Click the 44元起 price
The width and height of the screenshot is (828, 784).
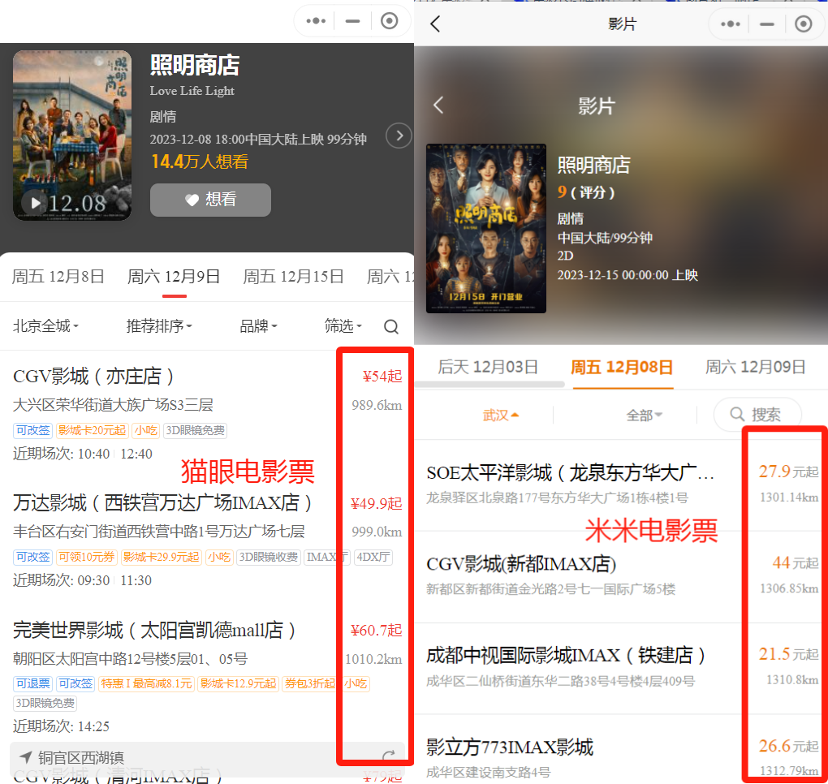[796, 562]
